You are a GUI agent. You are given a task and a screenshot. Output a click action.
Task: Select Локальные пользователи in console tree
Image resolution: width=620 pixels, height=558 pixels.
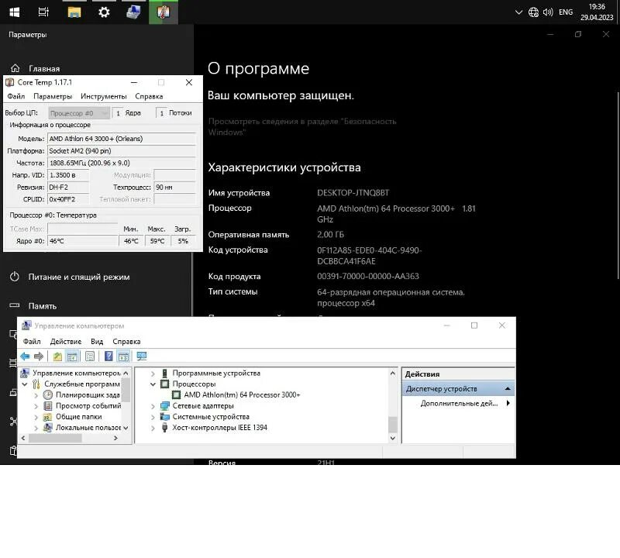click(x=88, y=428)
